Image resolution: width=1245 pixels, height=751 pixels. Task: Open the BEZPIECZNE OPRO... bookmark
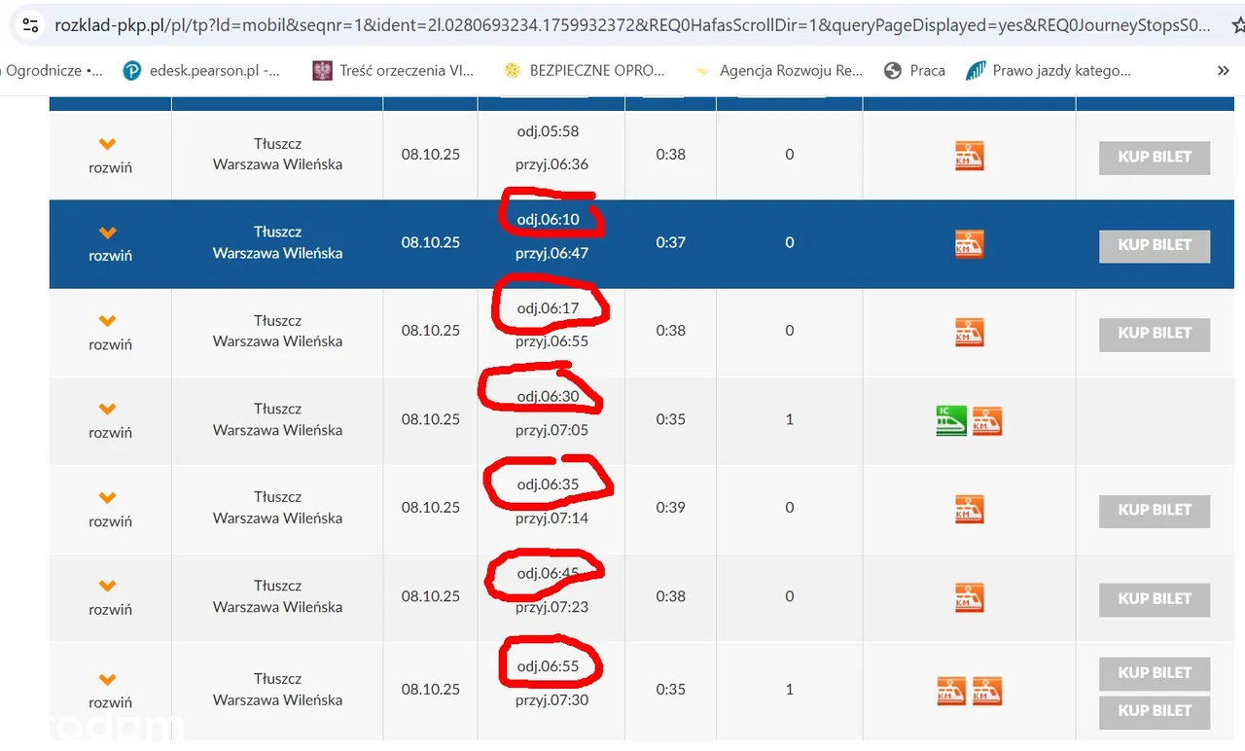(585, 71)
